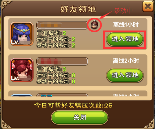Click 已有城池: 3 text

[51, 69]
